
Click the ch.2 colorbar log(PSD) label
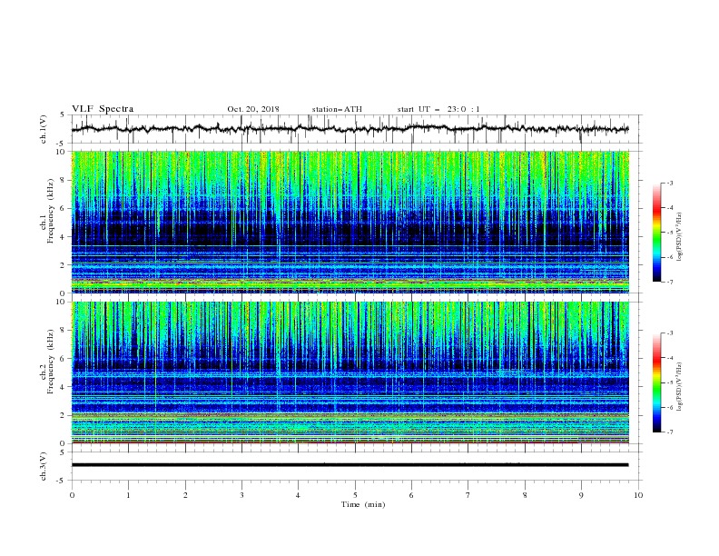pyautogui.click(x=680, y=387)
